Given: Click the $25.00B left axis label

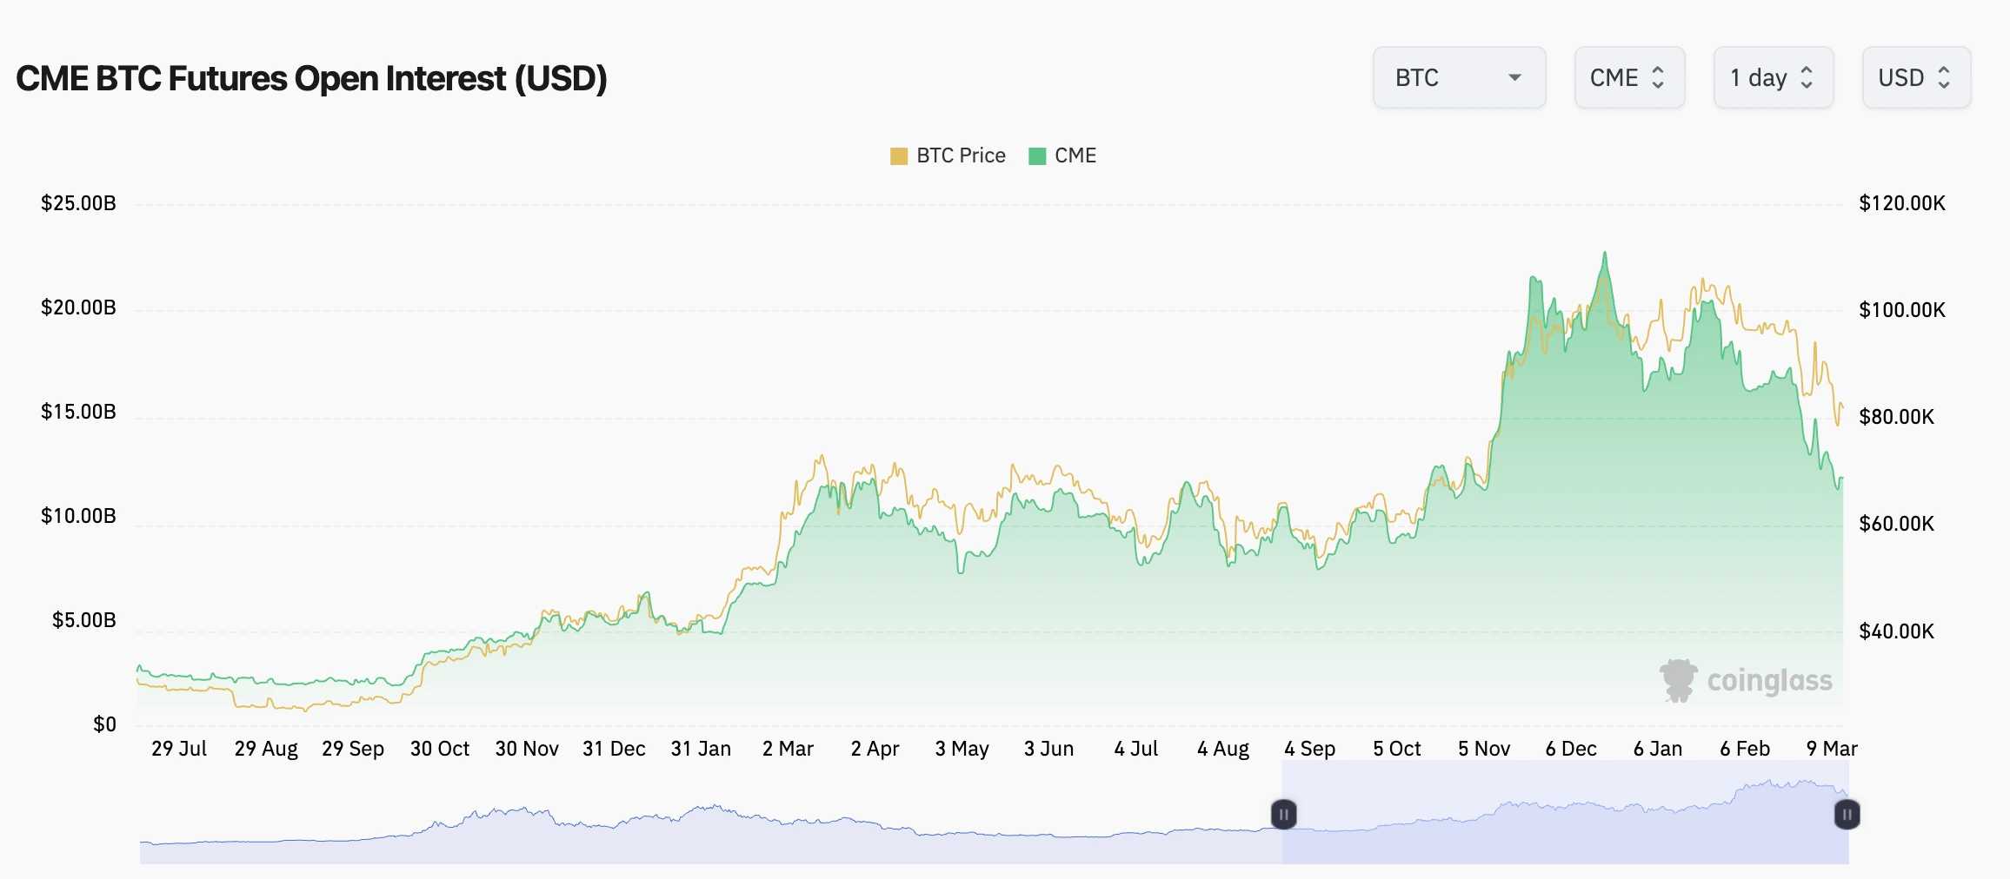Looking at the screenshot, I should click(x=78, y=203).
